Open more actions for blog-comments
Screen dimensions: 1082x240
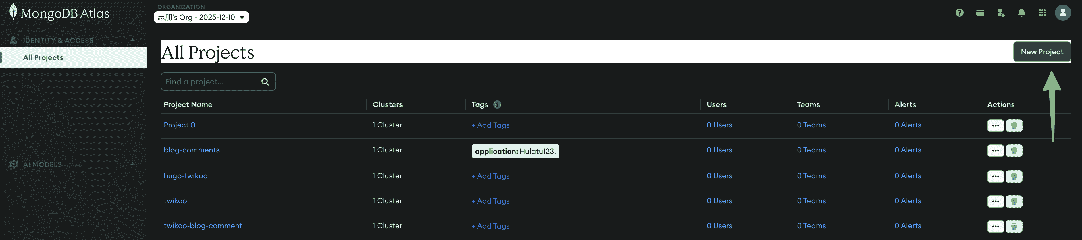(x=996, y=151)
